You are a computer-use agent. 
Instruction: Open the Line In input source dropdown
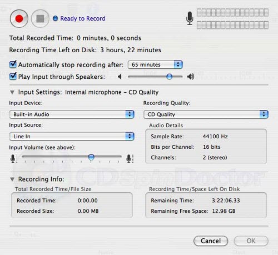pos(72,136)
